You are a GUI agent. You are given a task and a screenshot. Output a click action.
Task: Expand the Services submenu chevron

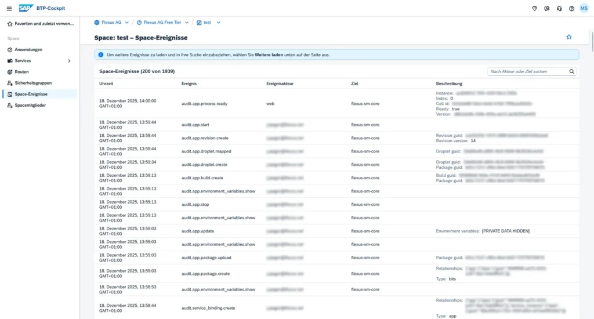tap(69, 61)
